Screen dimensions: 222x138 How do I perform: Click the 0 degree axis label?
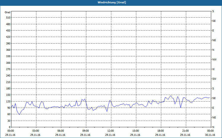[x=10, y=127]
